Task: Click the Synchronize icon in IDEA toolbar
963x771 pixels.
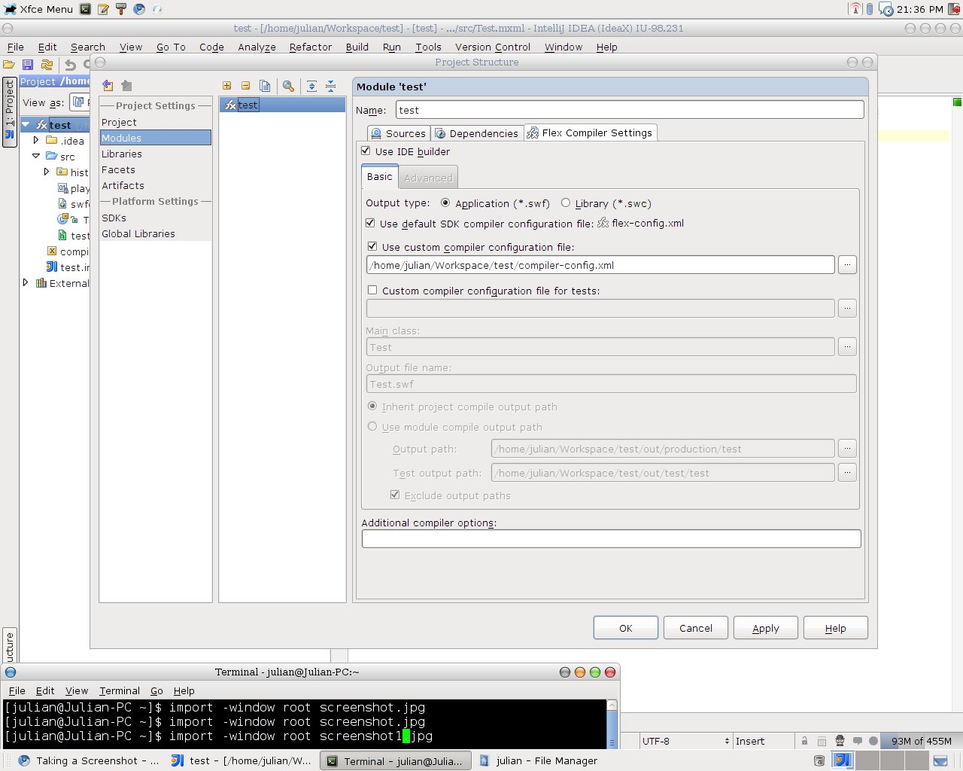Action: coord(47,65)
